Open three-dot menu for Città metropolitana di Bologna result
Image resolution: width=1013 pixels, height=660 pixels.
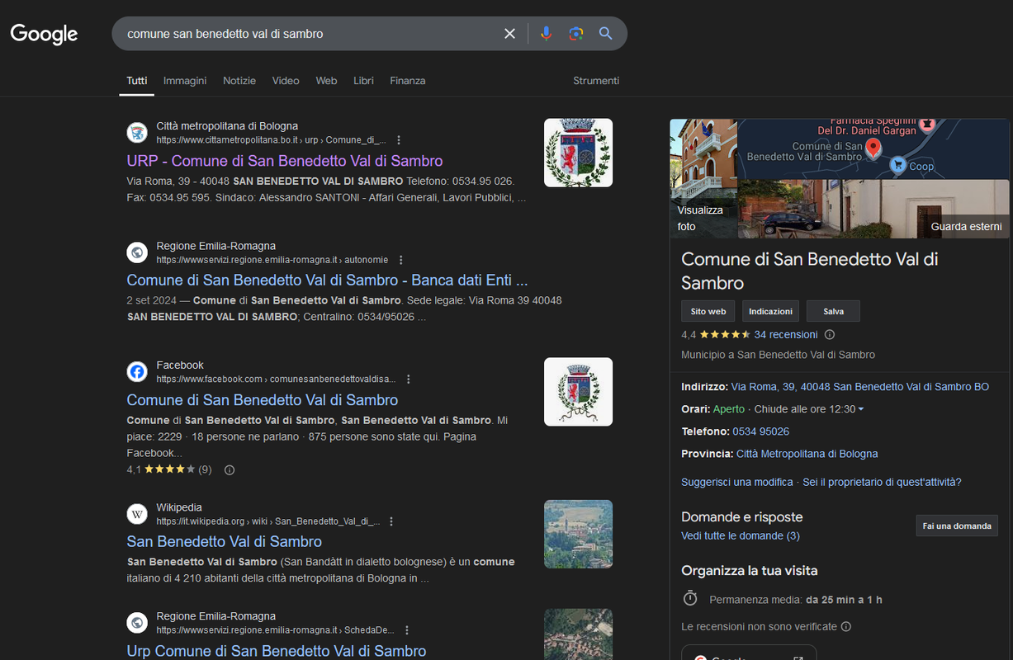[x=400, y=140]
